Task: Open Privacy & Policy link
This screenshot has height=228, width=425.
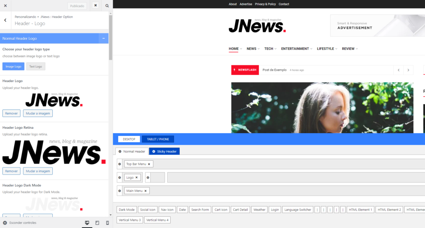Action: [x=265, y=4]
